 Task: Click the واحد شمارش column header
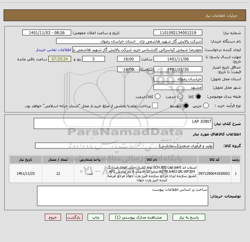[x=90, y=159]
